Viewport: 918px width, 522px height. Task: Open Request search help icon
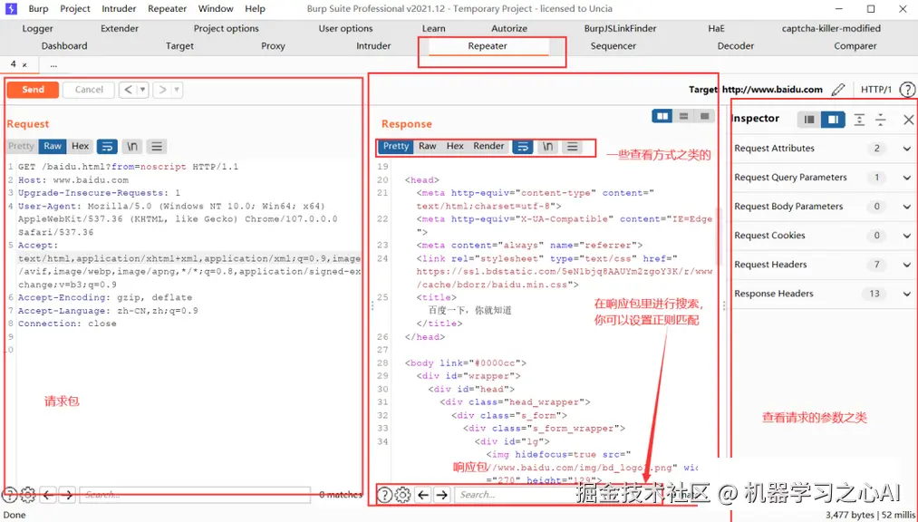tap(9, 495)
